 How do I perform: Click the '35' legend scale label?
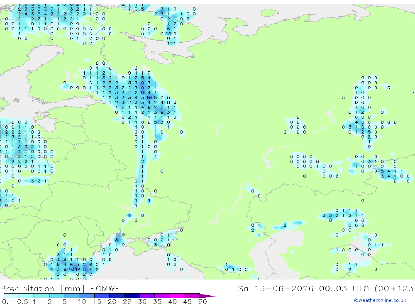[x=157, y=302]
